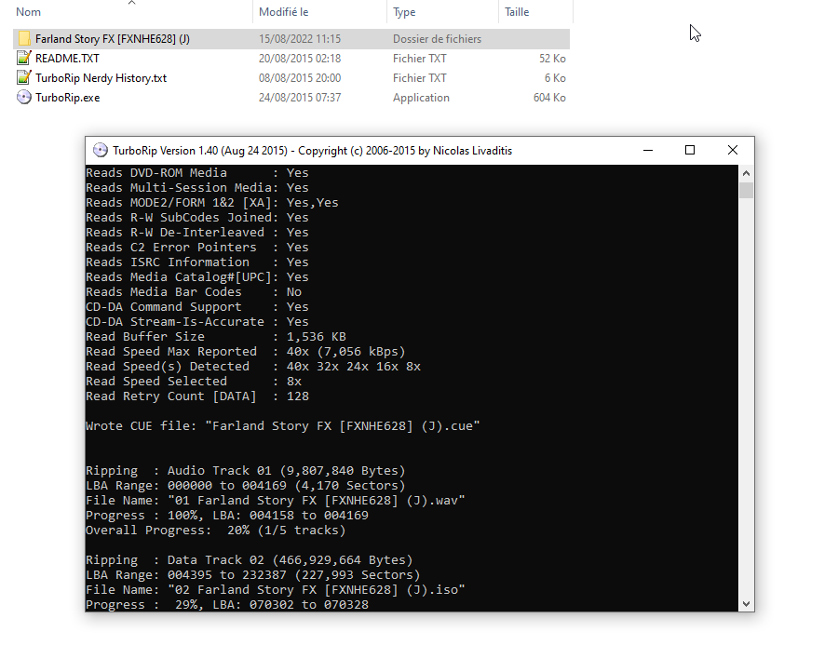Click the date 08/08/2015 20:00
The width and height of the screenshot is (838, 645).
pos(300,78)
